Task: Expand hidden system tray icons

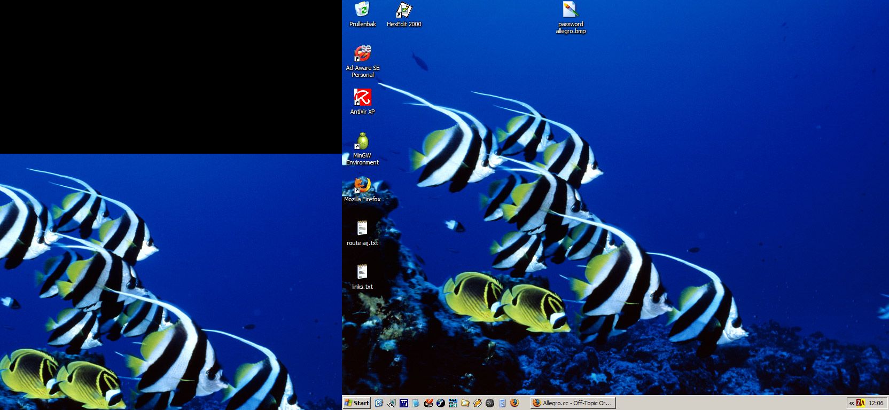Action: 852,403
